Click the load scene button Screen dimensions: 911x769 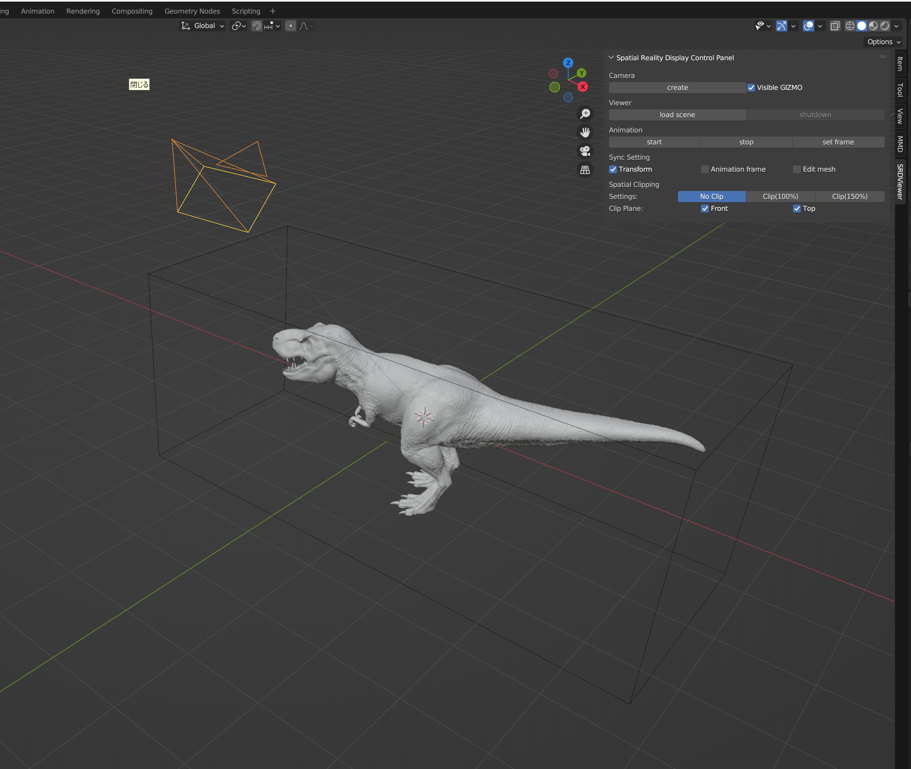[x=677, y=115]
